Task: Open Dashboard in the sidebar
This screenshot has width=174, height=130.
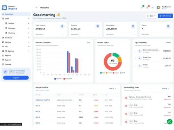Action: pos(16,14)
